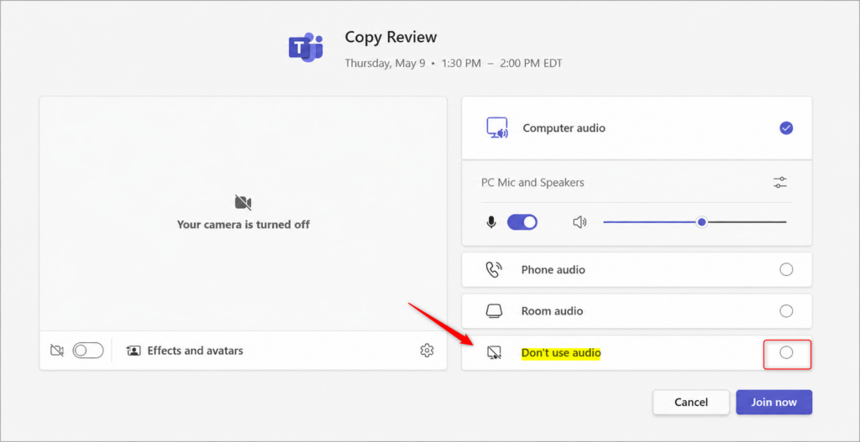This screenshot has height=442, width=860.
Task: Click the Phone audio handset icon
Action: pyautogui.click(x=494, y=269)
